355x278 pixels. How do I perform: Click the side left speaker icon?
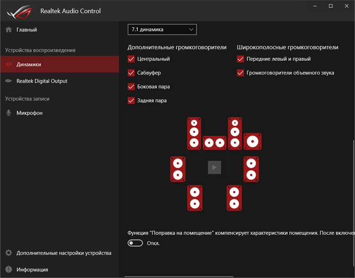178,168
